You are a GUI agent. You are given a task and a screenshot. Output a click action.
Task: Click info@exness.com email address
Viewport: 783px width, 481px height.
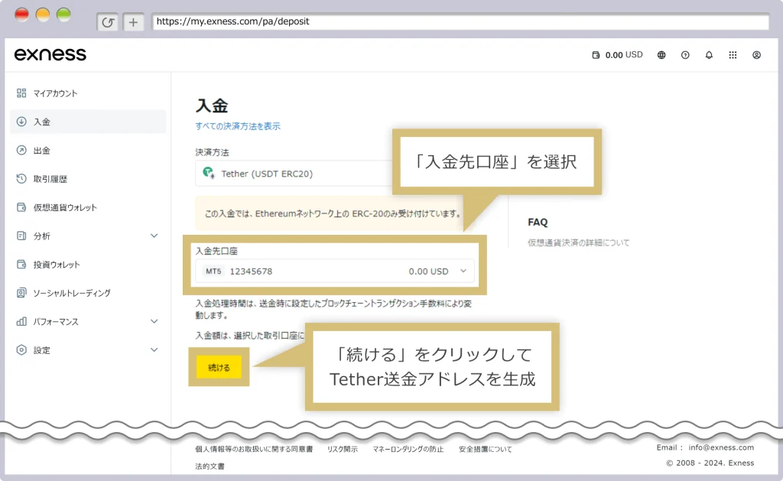tap(721, 447)
